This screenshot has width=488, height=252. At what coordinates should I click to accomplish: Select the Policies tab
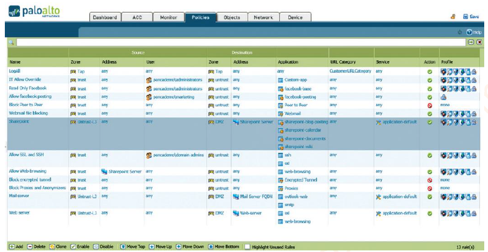200,17
